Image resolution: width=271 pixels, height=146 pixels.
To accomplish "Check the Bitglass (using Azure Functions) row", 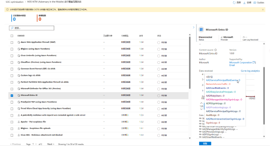I will click(12, 49).
